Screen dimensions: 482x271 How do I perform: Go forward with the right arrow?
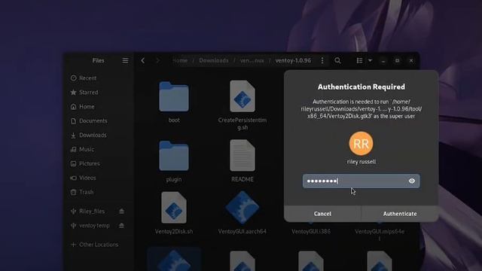point(157,60)
